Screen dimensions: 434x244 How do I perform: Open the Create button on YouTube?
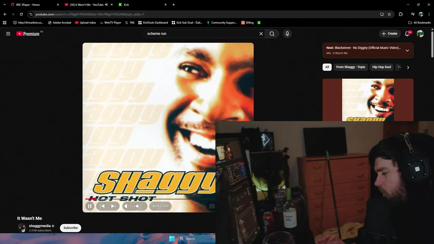pos(389,34)
